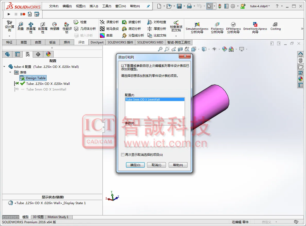306x226 pixels.
Task: Click the Save icon in title toolbar
Action: 179,6
